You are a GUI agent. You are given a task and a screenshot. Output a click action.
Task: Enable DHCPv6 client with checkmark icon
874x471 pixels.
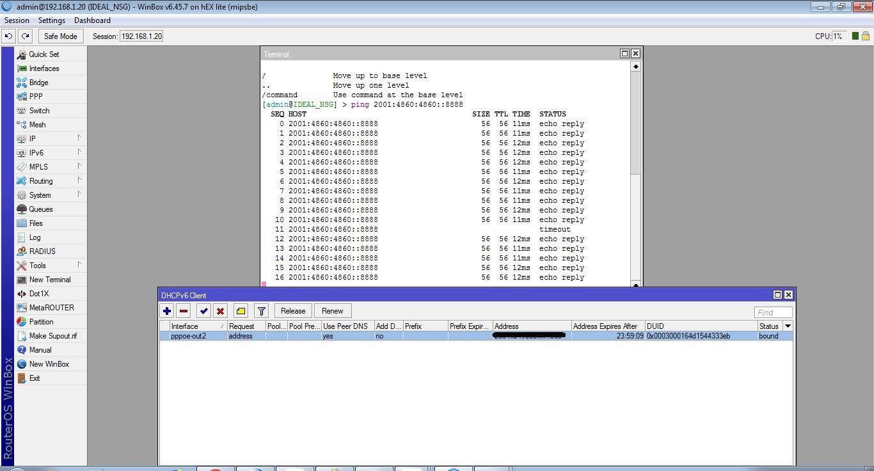pyautogui.click(x=203, y=311)
